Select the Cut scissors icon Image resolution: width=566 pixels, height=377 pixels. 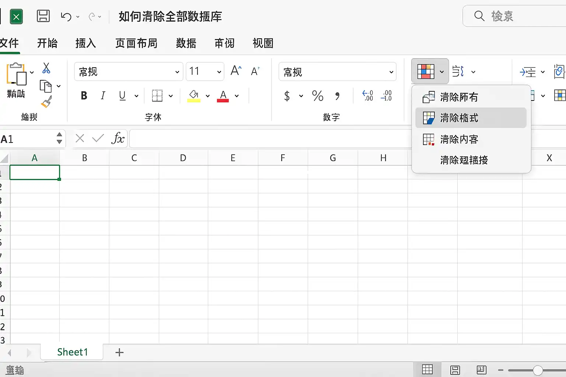[x=46, y=68]
